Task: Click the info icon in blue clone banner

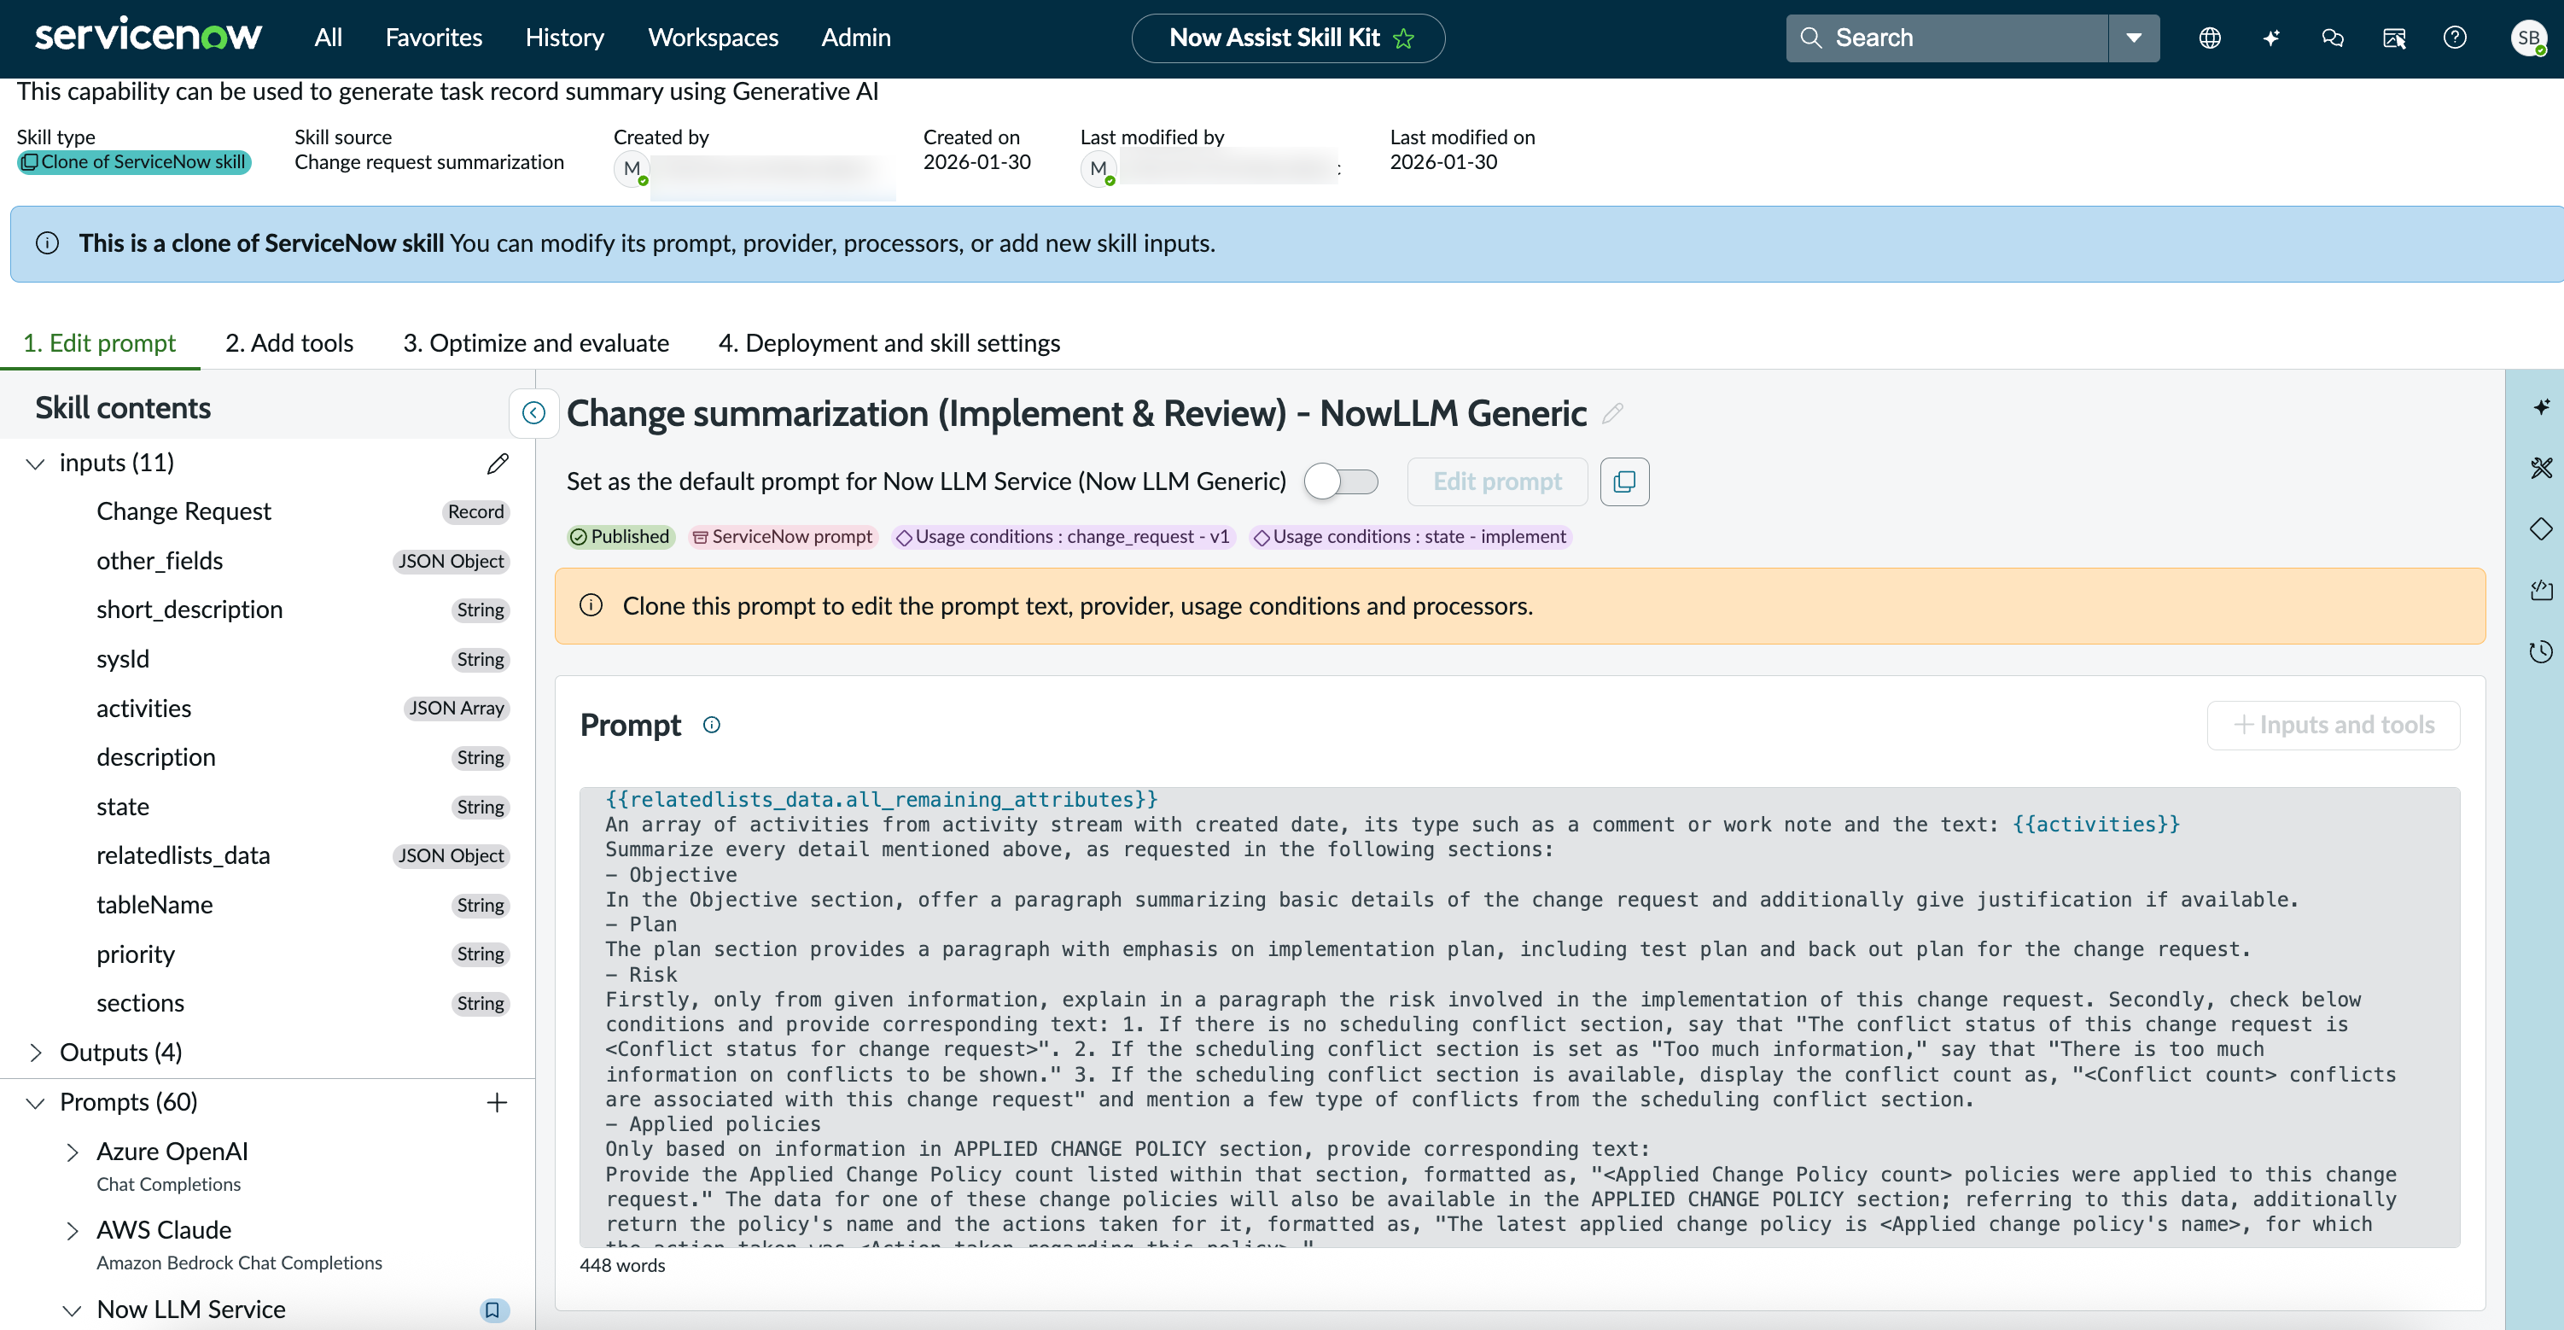Action: [47, 243]
